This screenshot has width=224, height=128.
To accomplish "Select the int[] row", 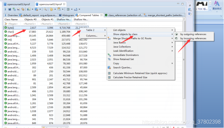I will pos(46,40).
